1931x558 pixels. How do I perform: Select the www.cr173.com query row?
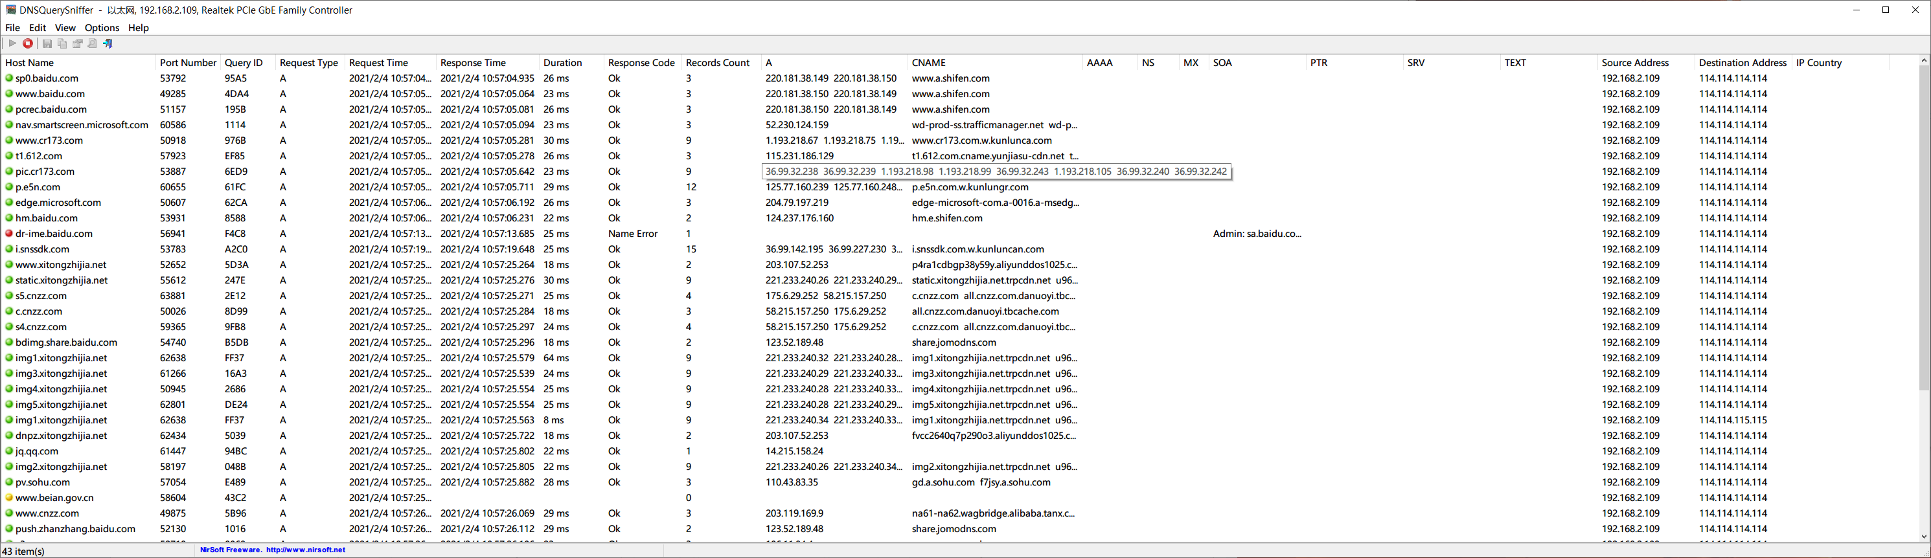pos(959,141)
